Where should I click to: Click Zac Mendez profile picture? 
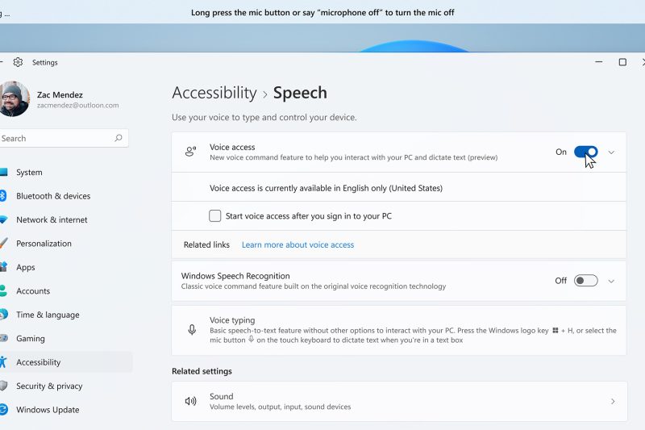[x=14, y=98]
